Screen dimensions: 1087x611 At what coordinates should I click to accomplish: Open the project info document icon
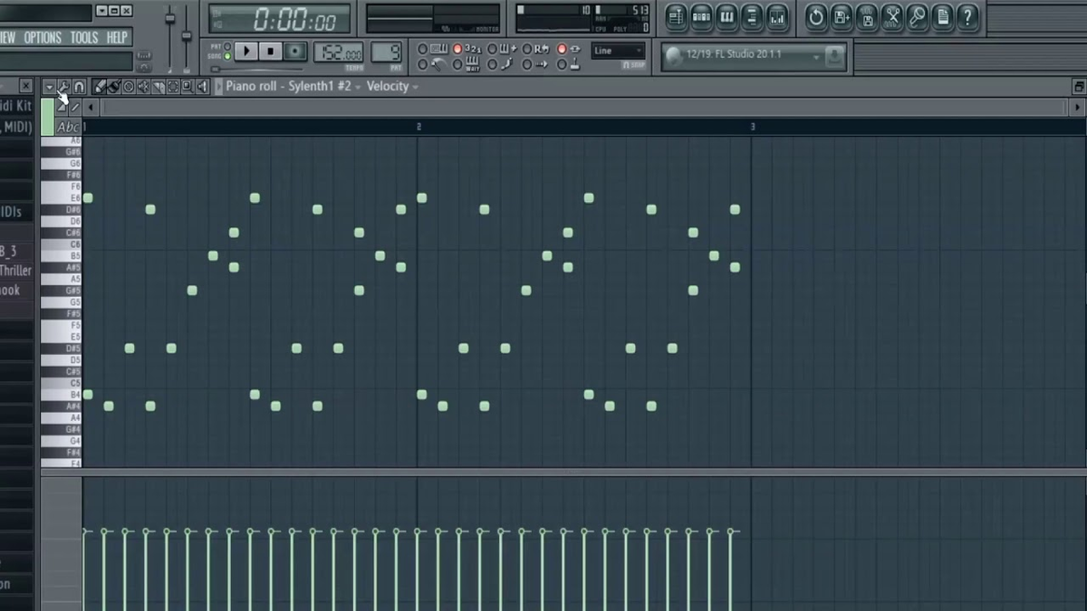point(943,16)
